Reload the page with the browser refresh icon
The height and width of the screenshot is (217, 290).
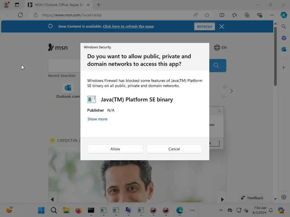point(20,15)
